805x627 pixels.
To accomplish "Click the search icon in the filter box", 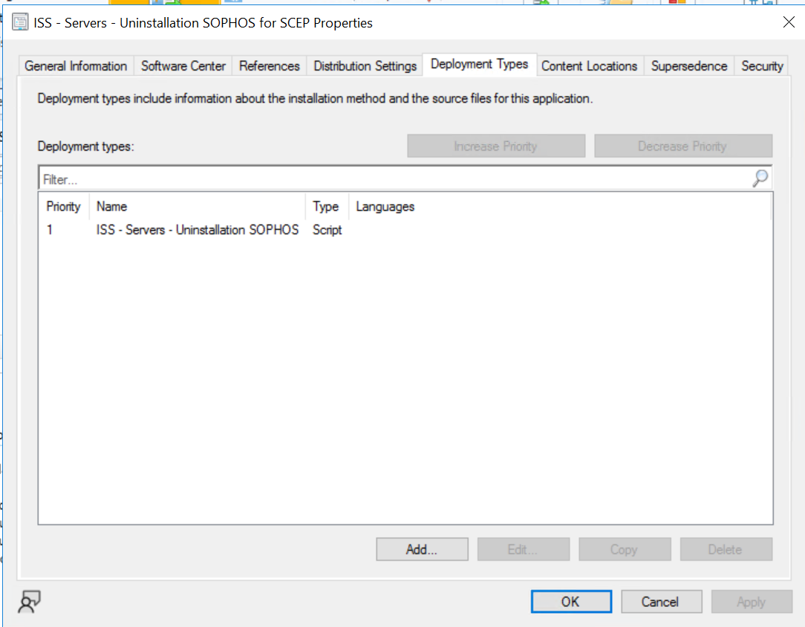I will tap(760, 178).
